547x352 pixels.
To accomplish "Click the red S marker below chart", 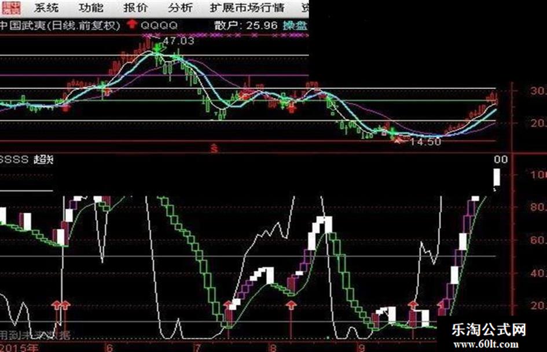I will [215, 149].
